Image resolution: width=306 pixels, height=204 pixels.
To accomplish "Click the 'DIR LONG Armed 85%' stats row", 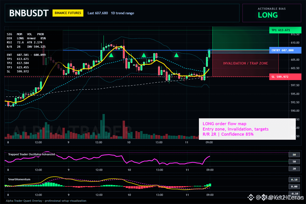I will [x=26, y=38].
